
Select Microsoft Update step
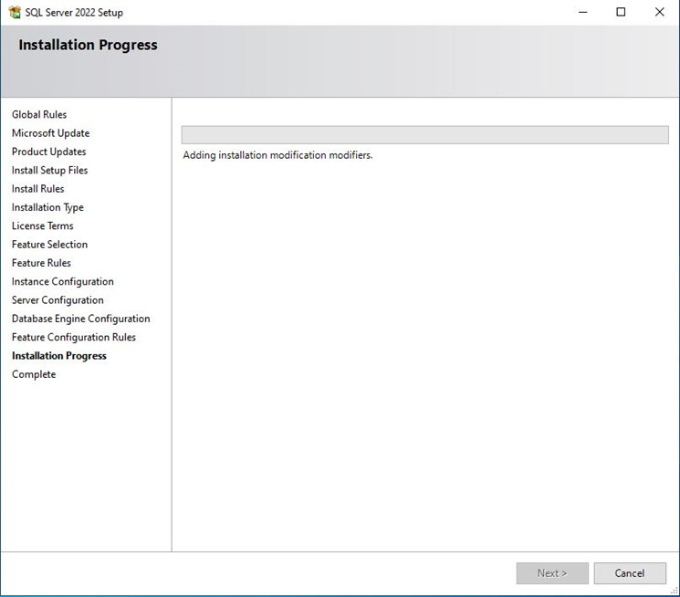[51, 133]
